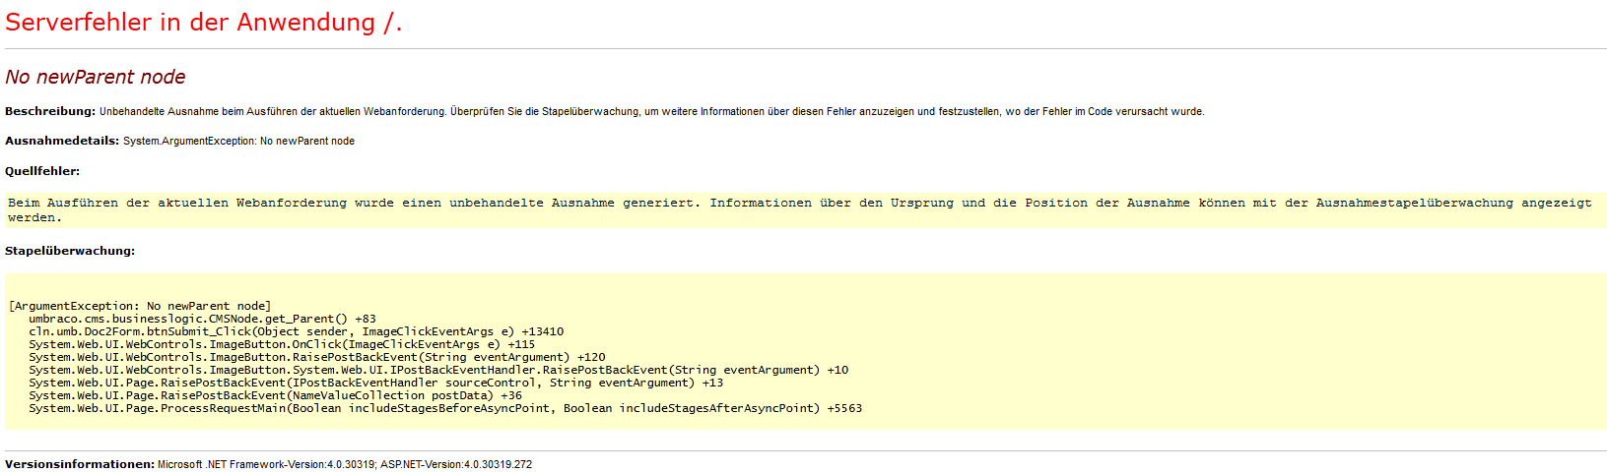Click the 'Versionsinformationen:' label

point(80,464)
